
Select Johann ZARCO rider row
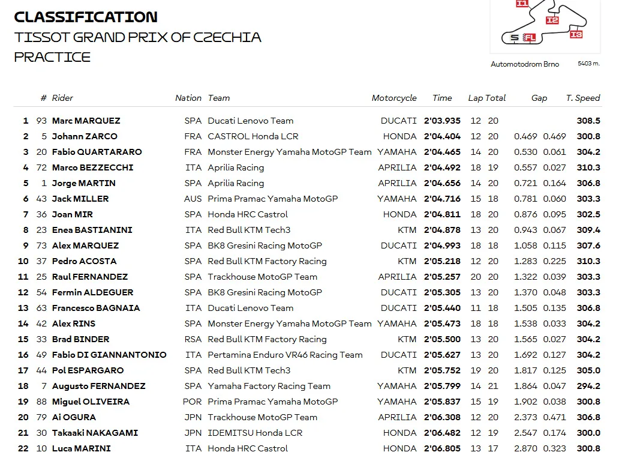[308, 136]
